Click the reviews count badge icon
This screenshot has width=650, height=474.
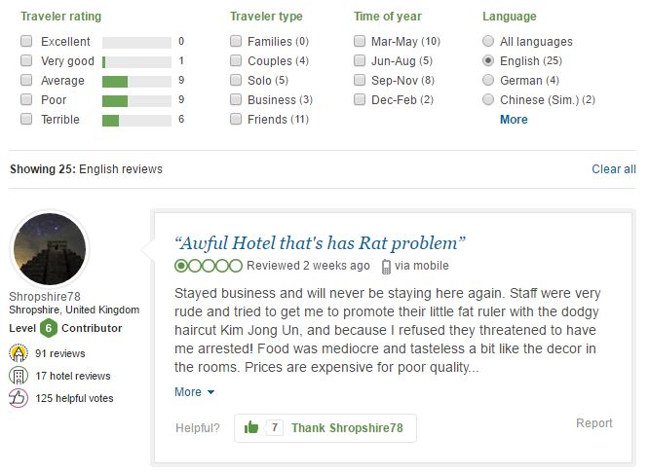(x=19, y=354)
